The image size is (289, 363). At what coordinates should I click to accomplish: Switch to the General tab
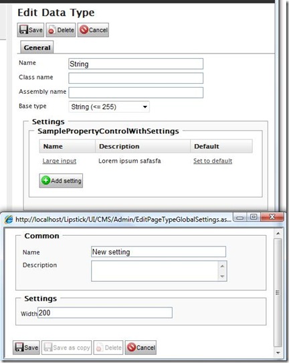37,48
